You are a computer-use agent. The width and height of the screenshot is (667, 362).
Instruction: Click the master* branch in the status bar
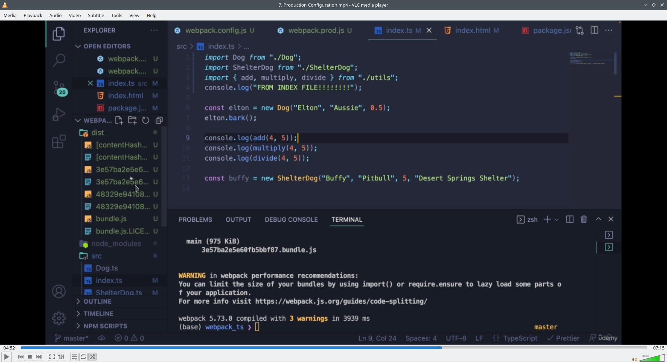click(72, 338)
